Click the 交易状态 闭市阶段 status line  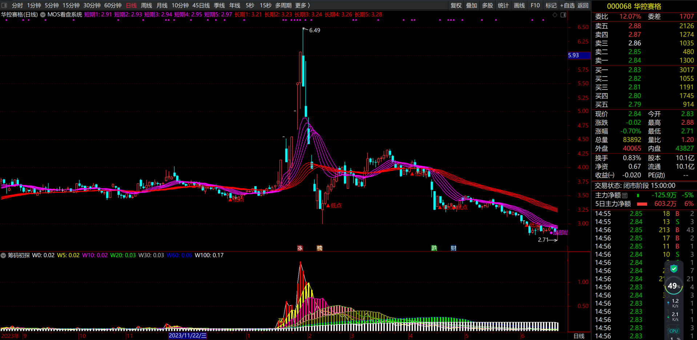635,186
